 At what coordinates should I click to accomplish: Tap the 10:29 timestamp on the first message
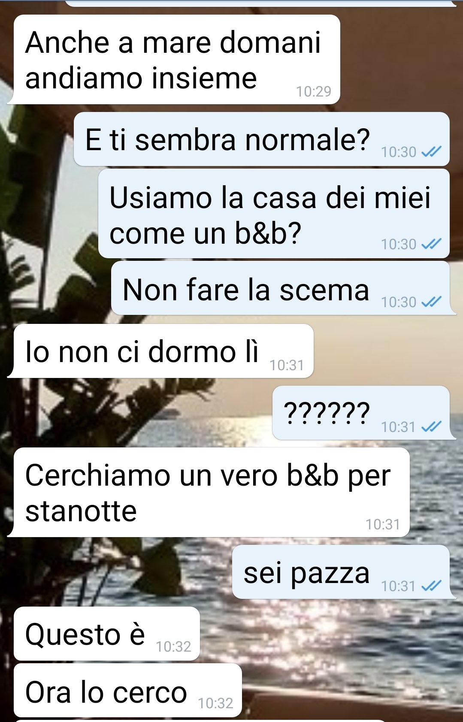point(314,91)
